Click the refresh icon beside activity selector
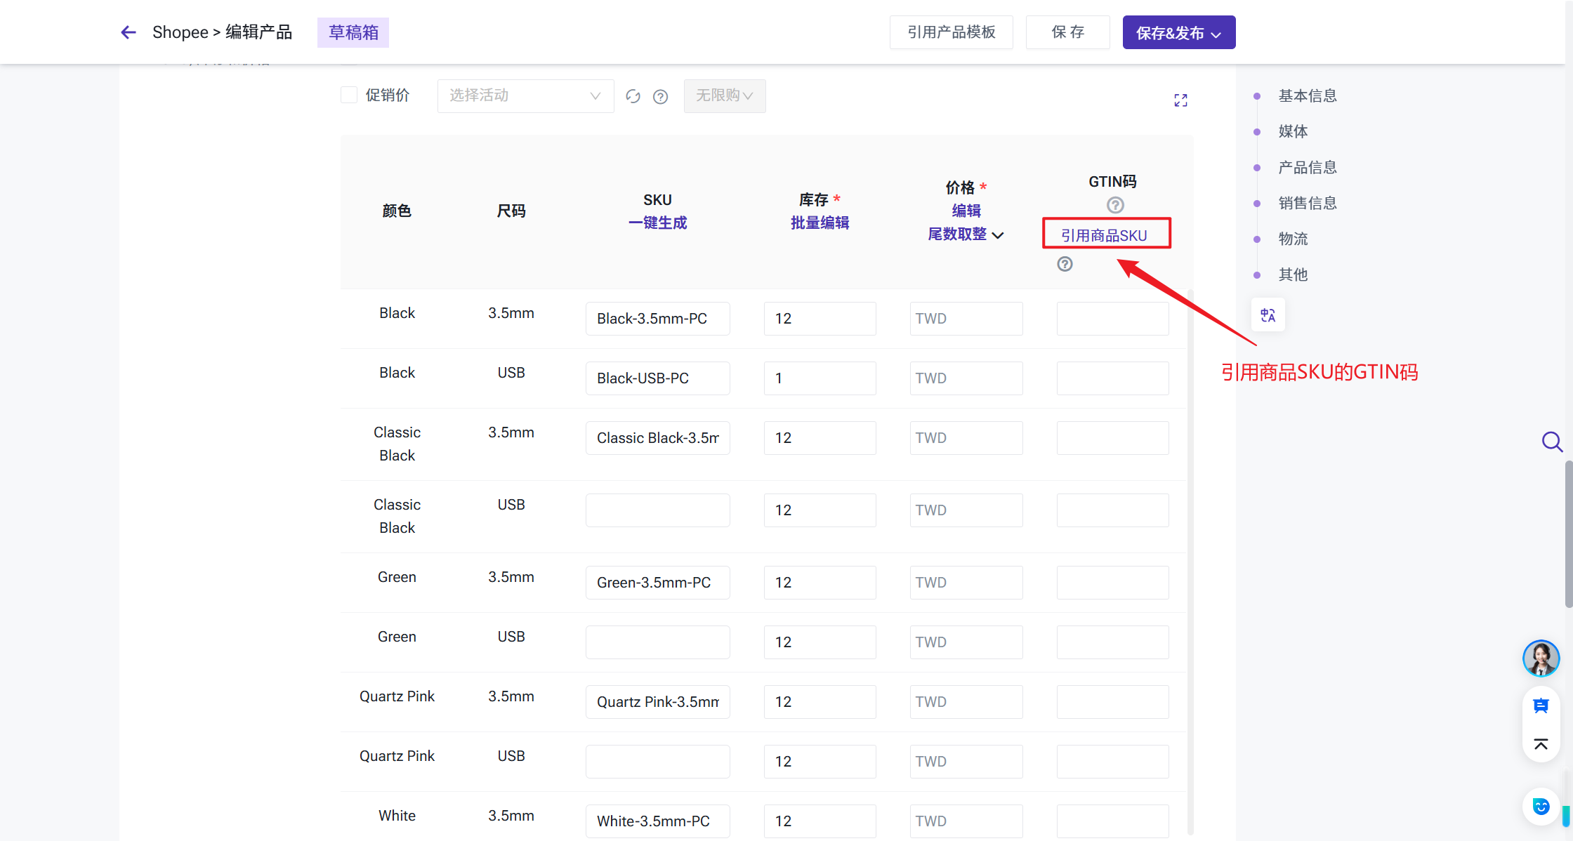The height and width of the screenshot is (841, 1573). [x=633, y=96]
